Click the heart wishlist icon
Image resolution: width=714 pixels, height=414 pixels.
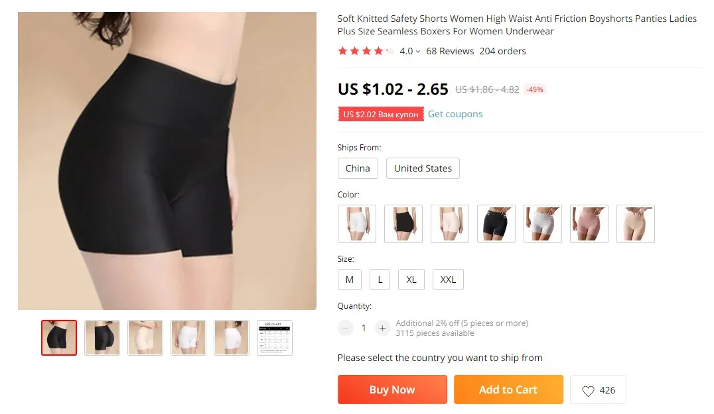point(588,390)
